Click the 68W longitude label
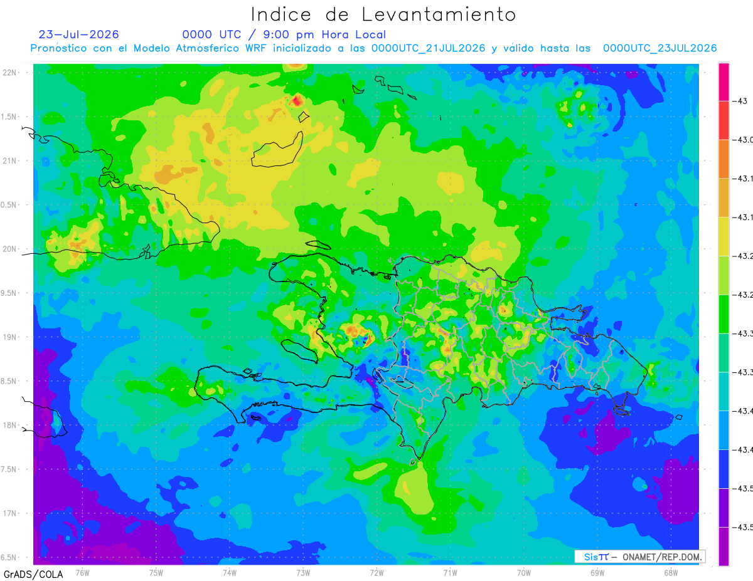This screenshot has width=753, height=581. click(x=671, y=572)
